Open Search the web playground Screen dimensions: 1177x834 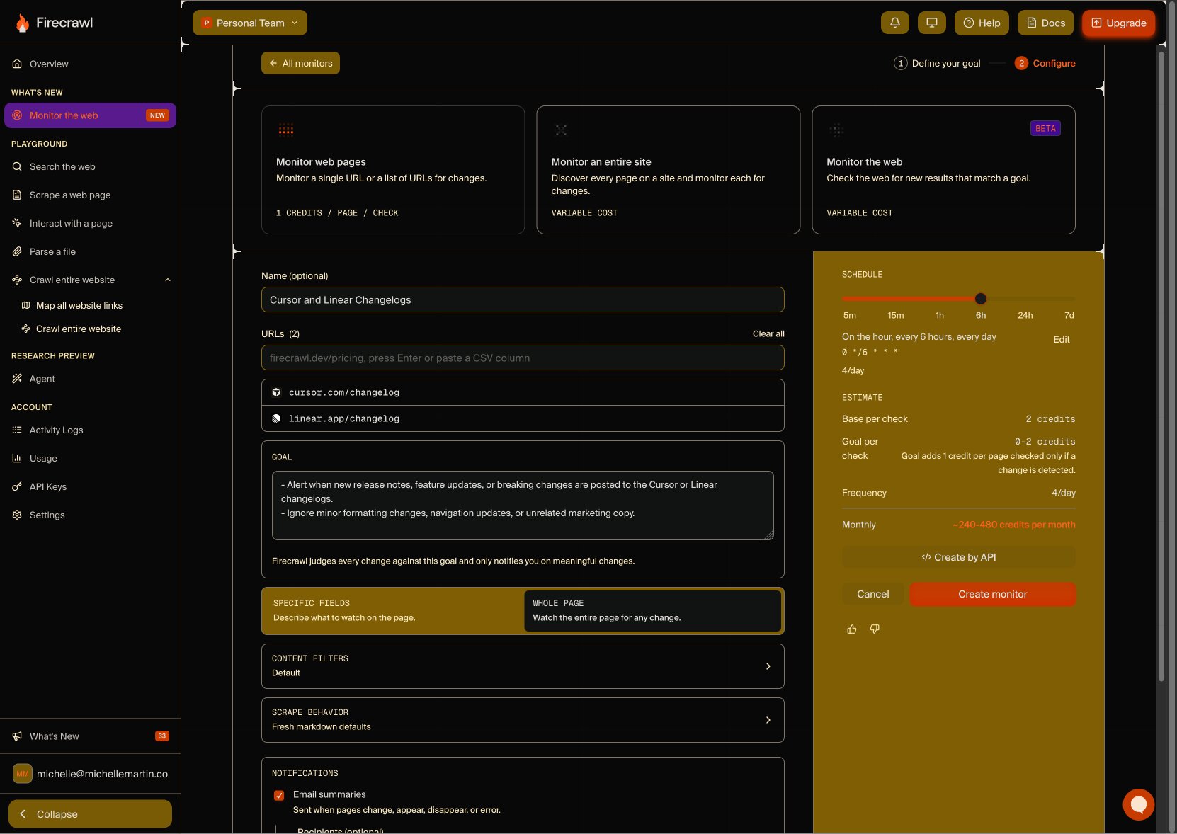pos(90,167)
